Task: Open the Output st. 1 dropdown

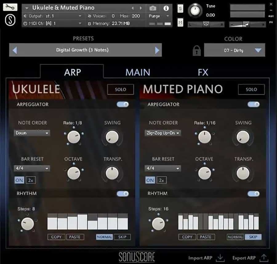Action: 53,16
